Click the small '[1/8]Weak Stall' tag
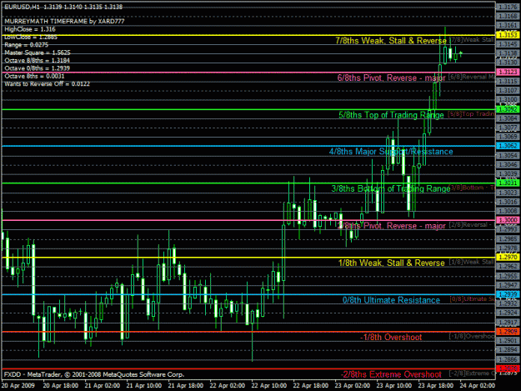Image resolution: width=521 pixels, height=391 pixels. [x=472, y=262]
